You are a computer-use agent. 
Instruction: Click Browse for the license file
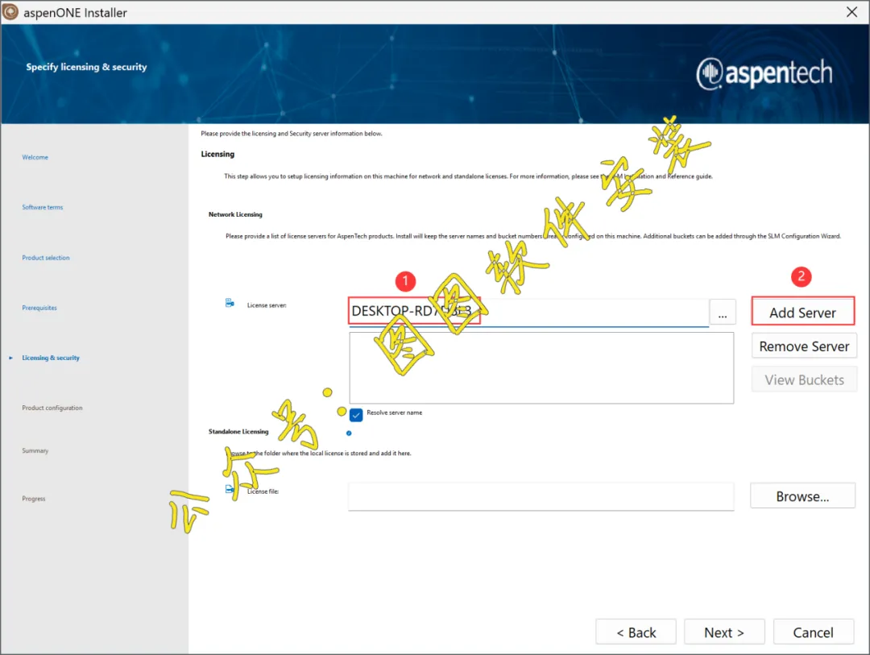point(802,495)
